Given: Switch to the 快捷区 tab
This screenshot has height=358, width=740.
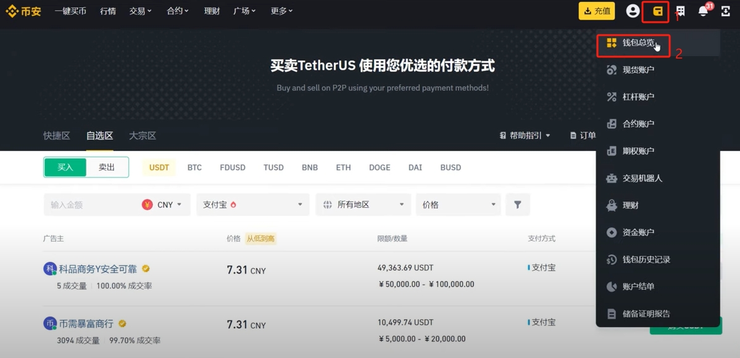Looking at the screenshot, I should tap(57, 136).
